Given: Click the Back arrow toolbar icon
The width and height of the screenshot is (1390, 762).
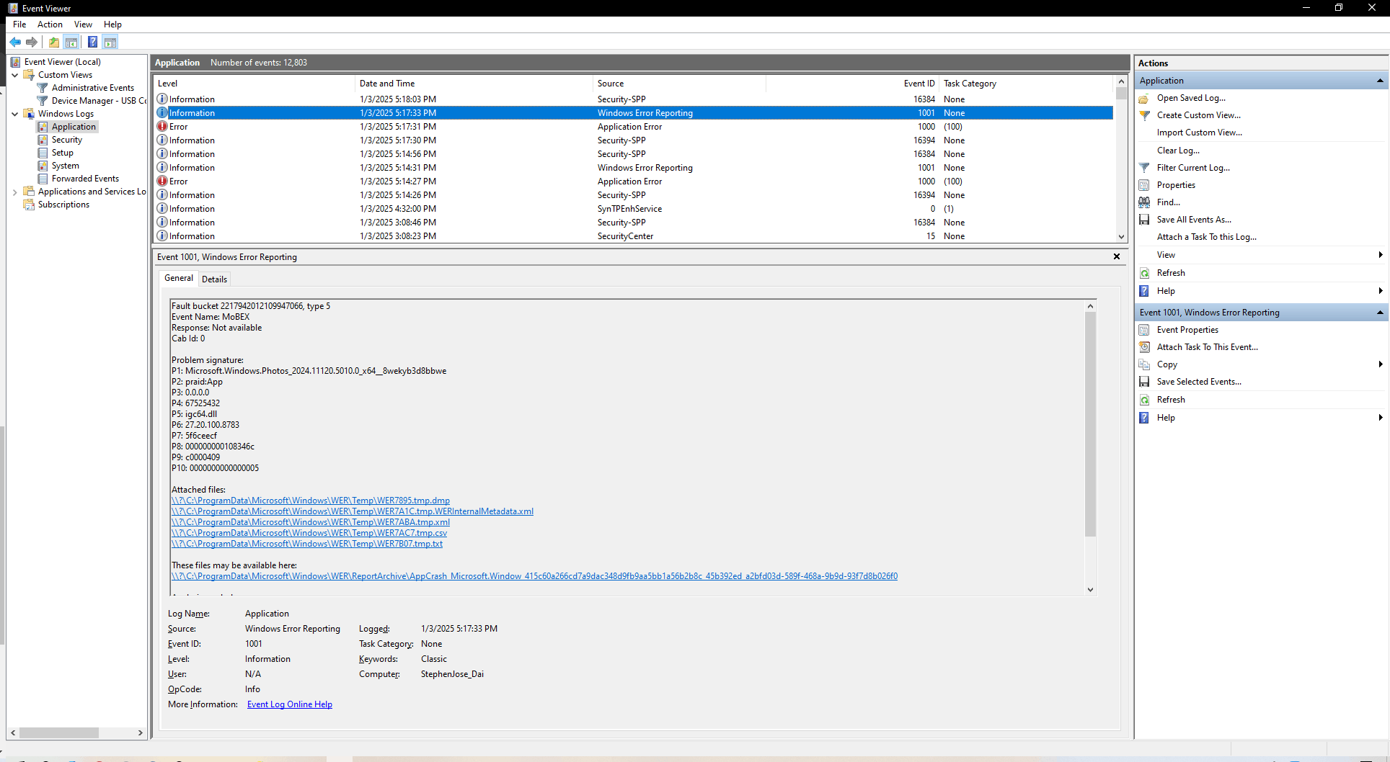Looking at the screenshot, I should [15, 42].
